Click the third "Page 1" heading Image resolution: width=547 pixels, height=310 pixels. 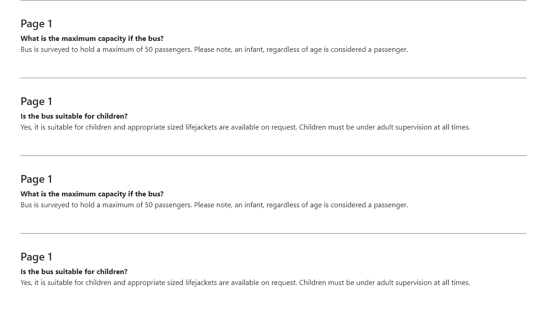[36, 179]
